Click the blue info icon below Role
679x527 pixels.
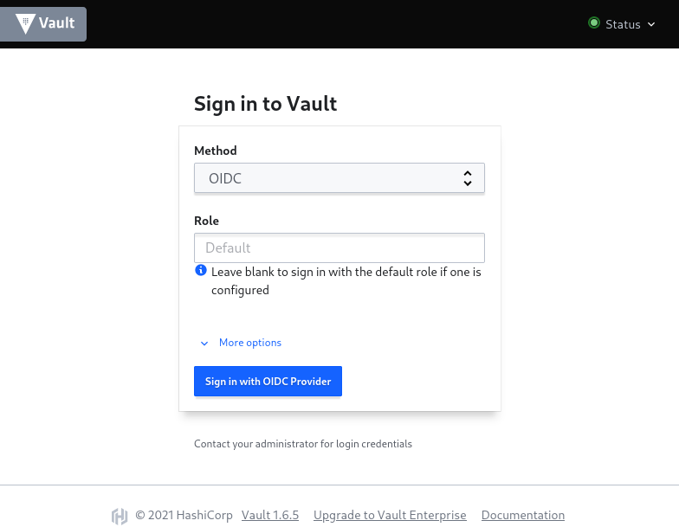coord(201,270)
